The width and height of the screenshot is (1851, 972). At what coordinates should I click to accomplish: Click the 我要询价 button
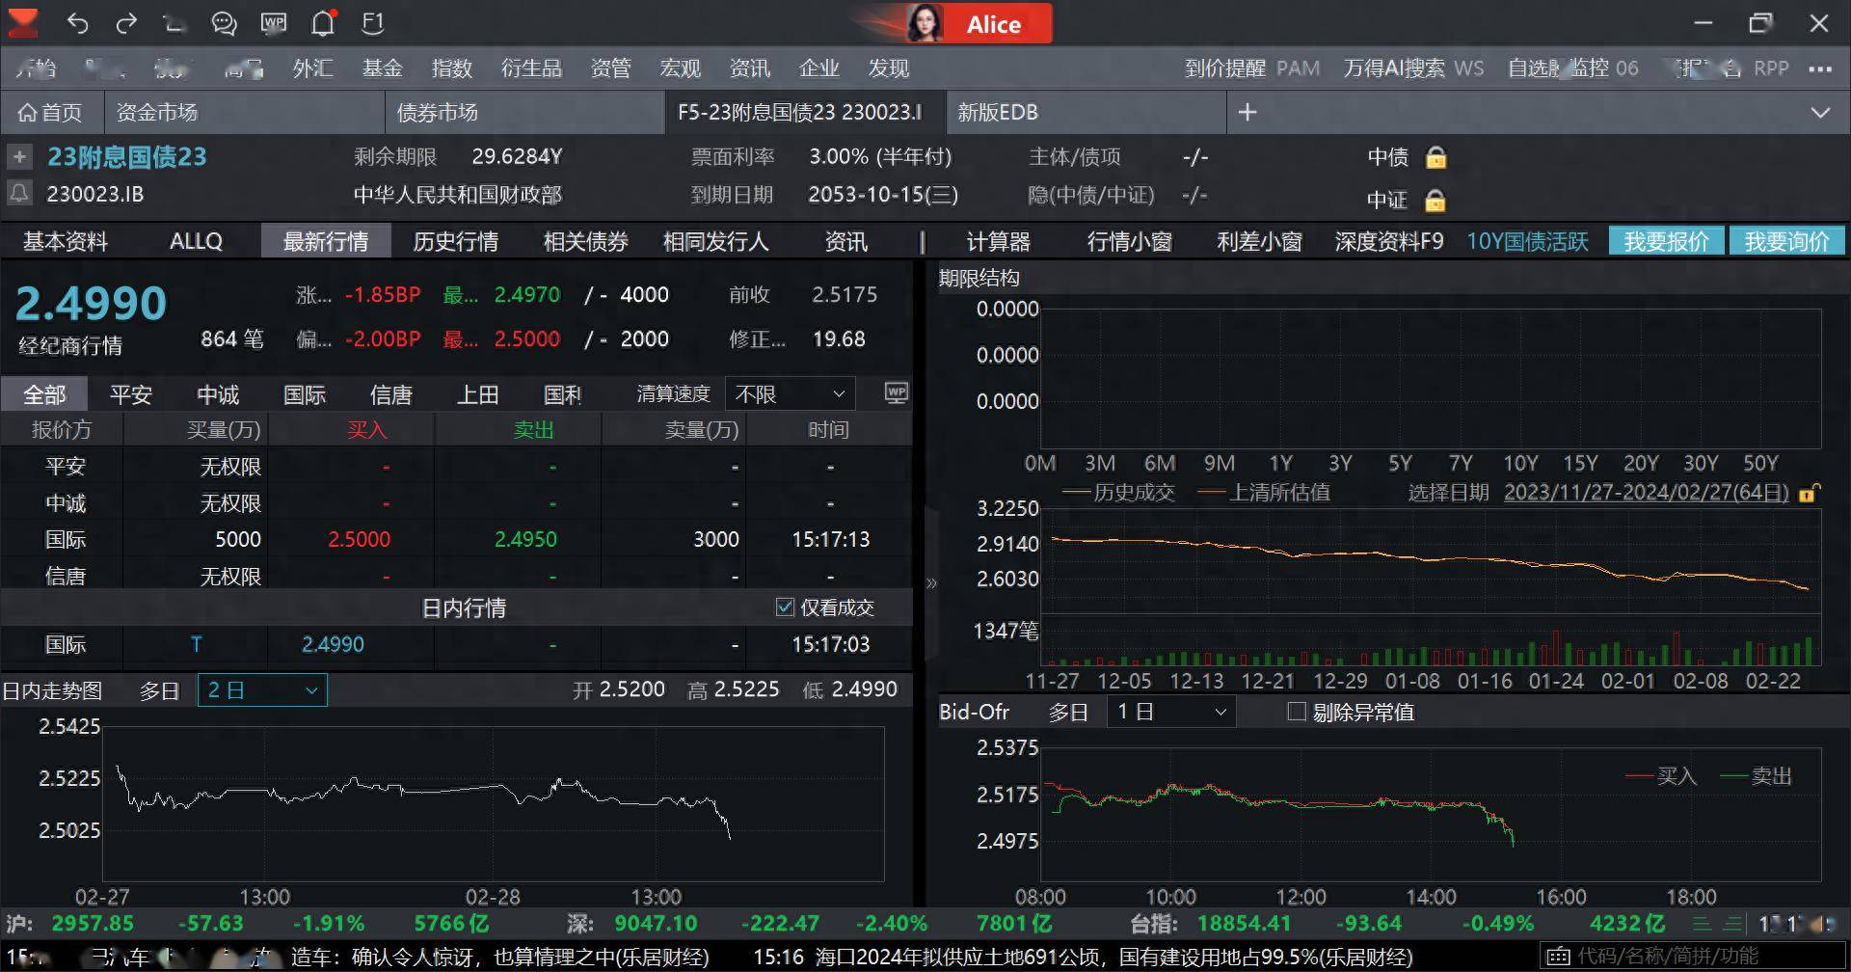click(x=1786, y=241)
